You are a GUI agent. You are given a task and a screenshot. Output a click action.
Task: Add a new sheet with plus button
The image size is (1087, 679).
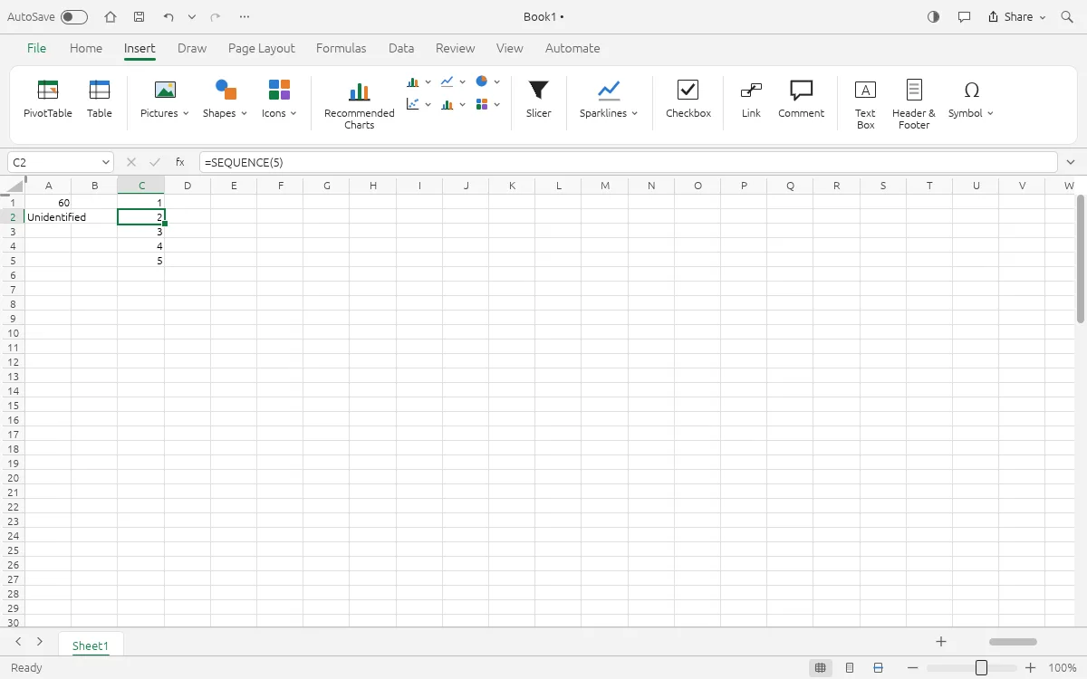[941, 642]
